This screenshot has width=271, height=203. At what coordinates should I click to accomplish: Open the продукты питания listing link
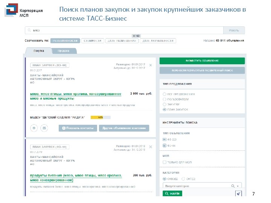click(x=76, y=178)
